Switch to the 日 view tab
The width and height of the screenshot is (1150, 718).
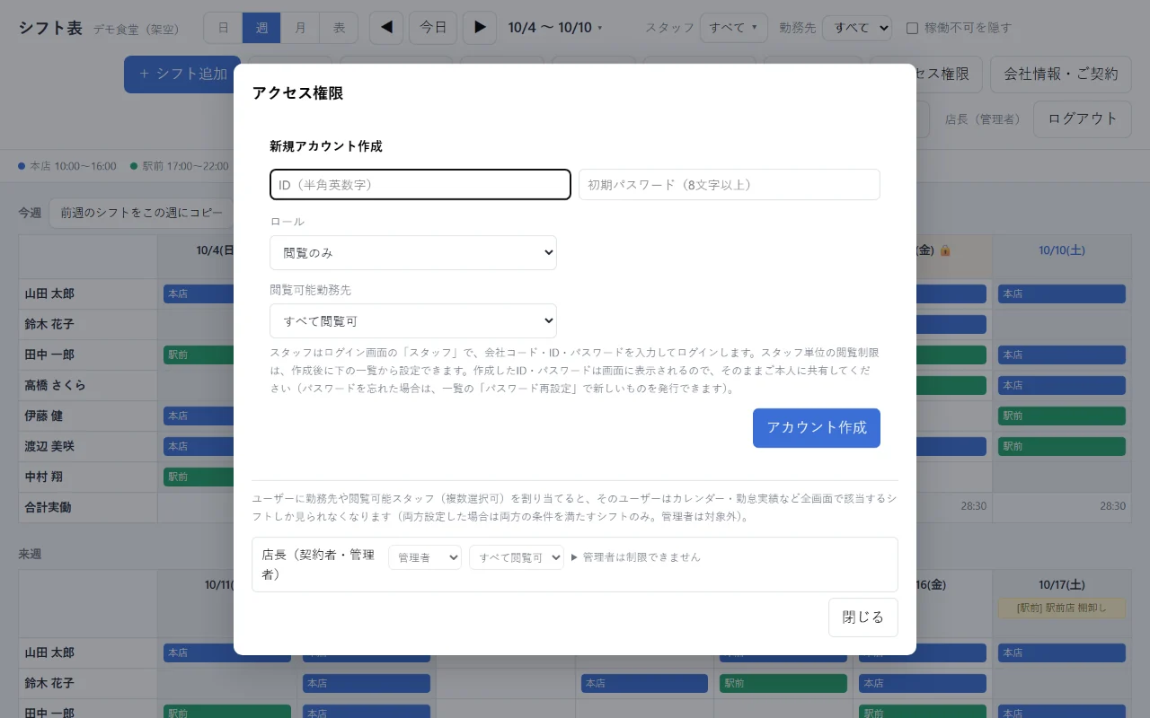click(x=223, y=28)
